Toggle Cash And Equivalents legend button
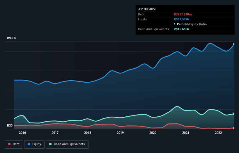Screen dimensions: 239x153 (x=67, y=144)
